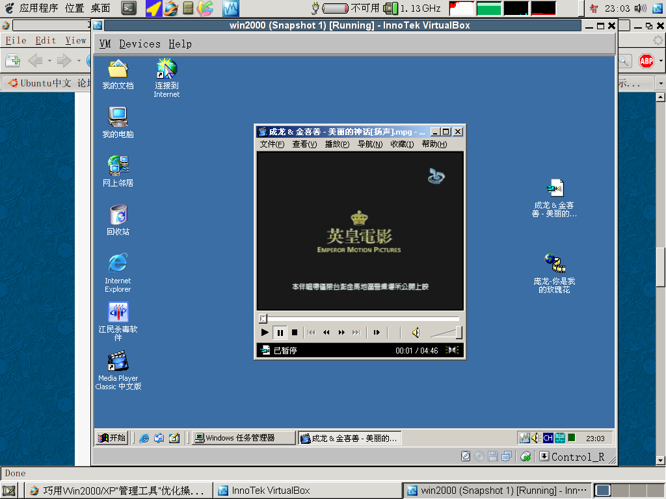Select 我的电脑 desktop icon

point(118,123)
